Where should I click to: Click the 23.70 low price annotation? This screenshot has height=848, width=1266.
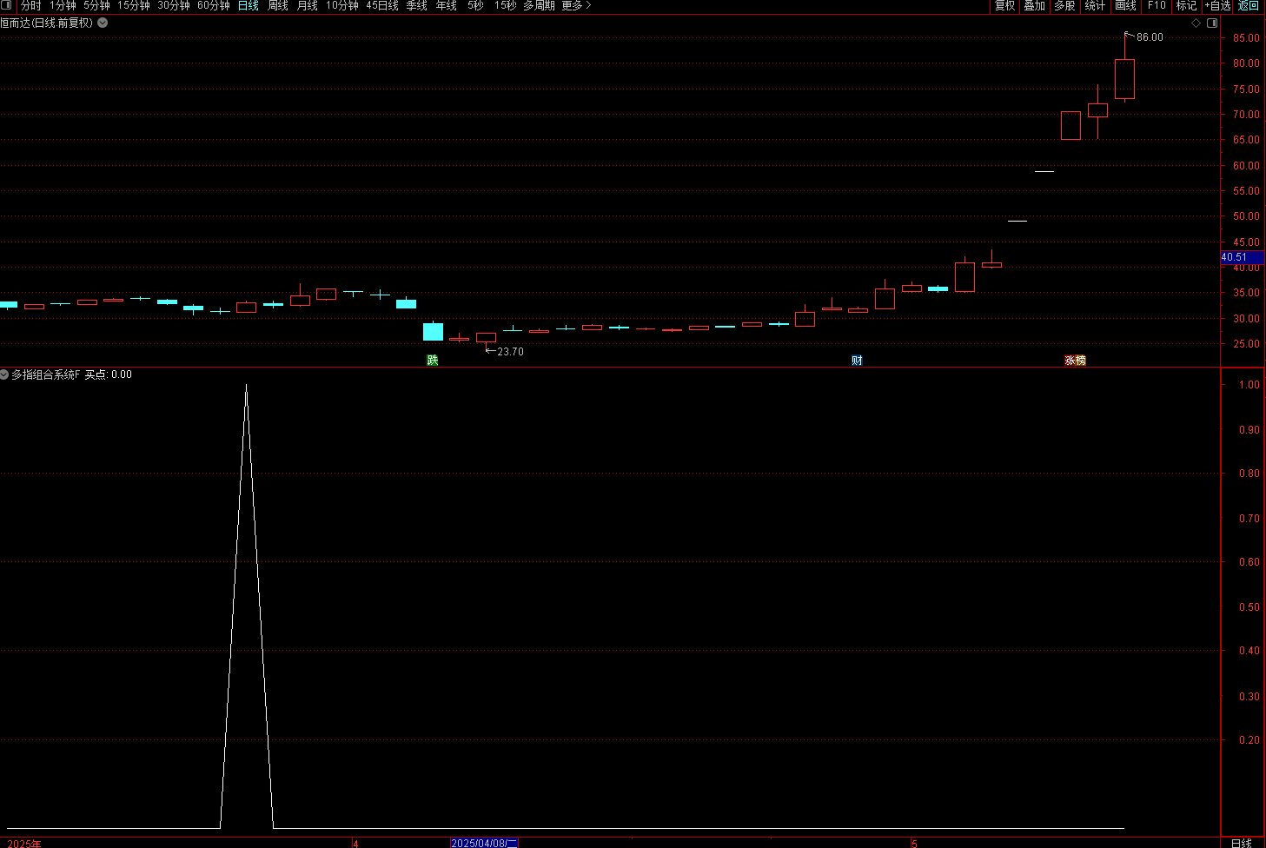coord(510,352)
